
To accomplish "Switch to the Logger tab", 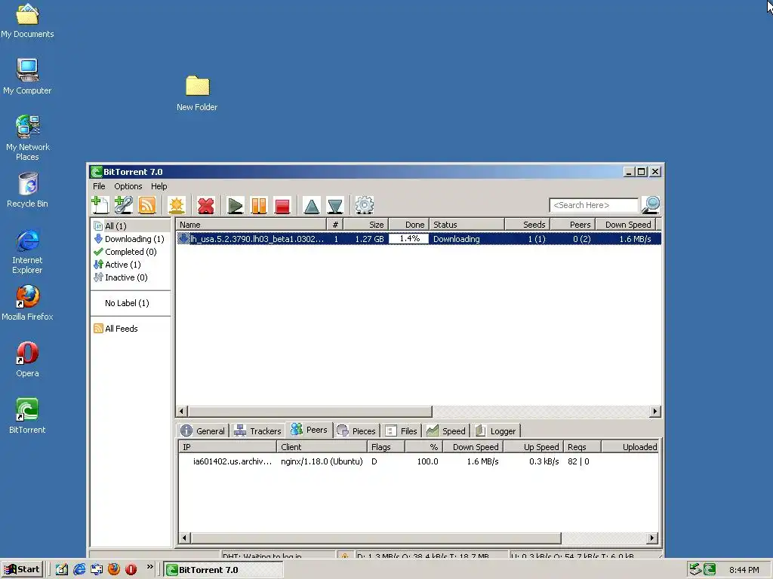I will click(x=496, y=430).
